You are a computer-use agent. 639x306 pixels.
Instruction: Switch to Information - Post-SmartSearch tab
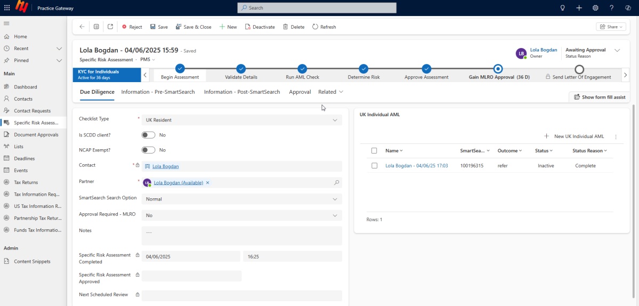click(242, 92)
